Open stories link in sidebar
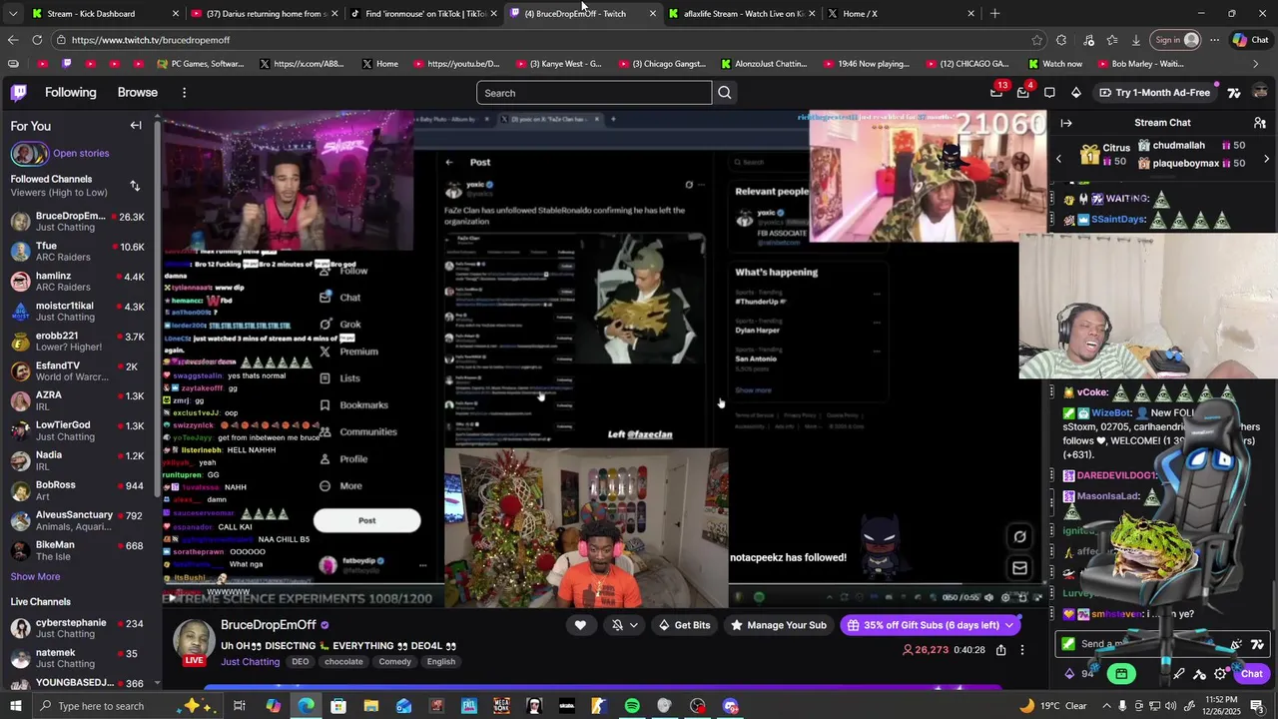This screenshot has height=719, width=1278. tap(81, 153)
